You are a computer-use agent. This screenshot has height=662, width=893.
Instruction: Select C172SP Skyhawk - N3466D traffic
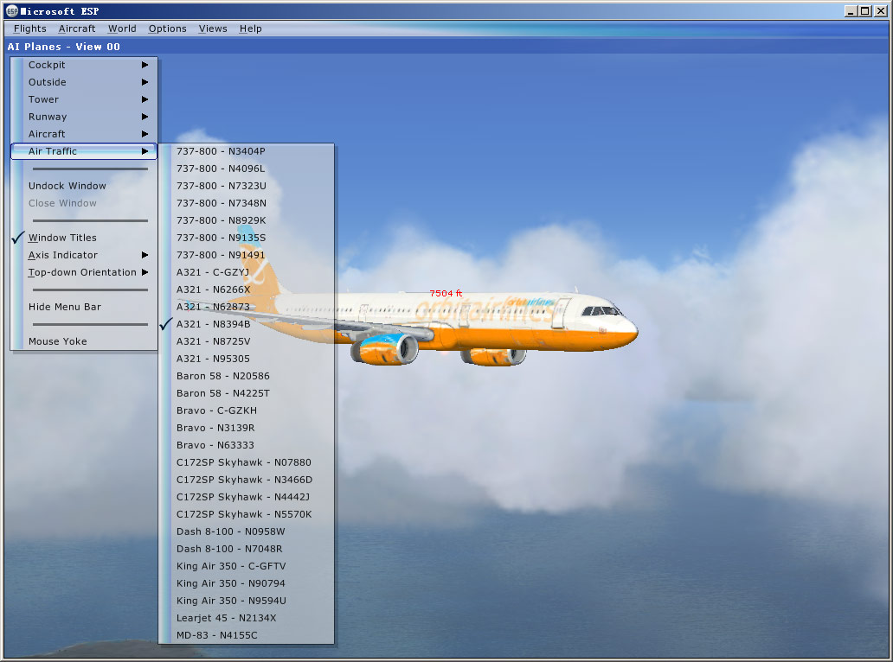point(246,480)
